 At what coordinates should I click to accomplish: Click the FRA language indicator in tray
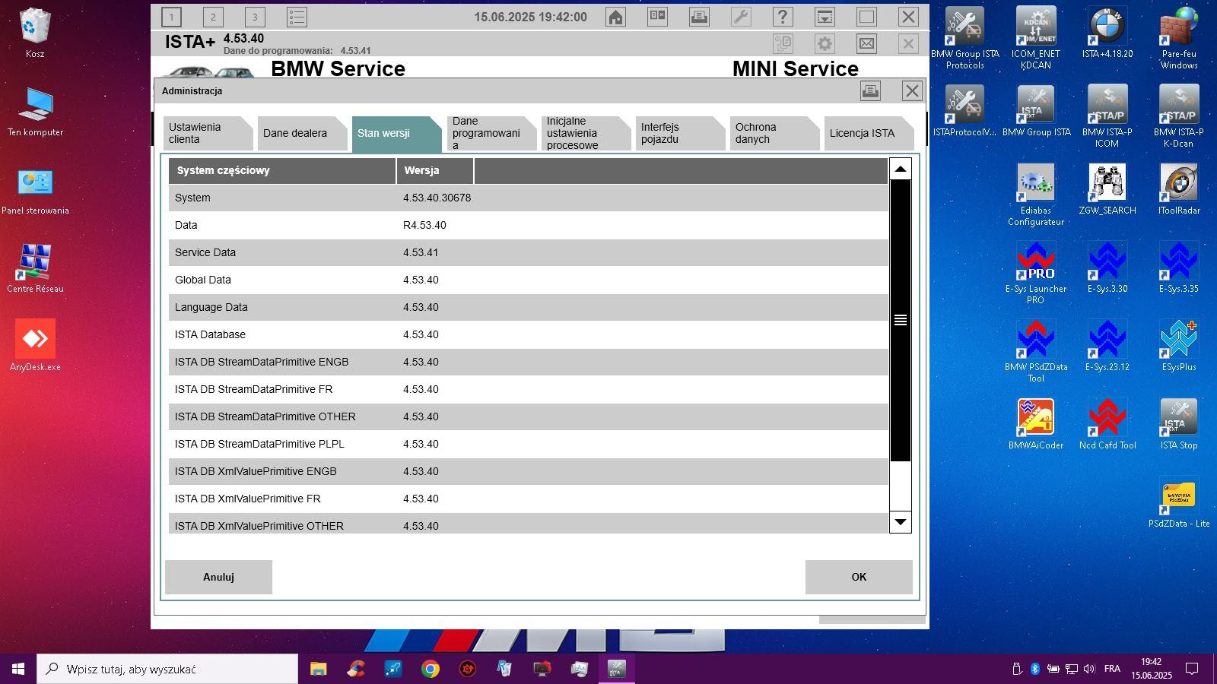point(1112,669)
